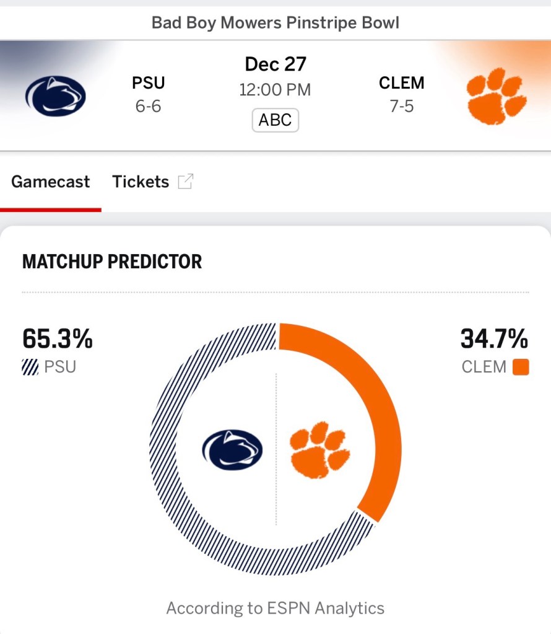This screenshot has width=551, height=634.
Task: Tap the ABC network badge
Action: point(275,120)
